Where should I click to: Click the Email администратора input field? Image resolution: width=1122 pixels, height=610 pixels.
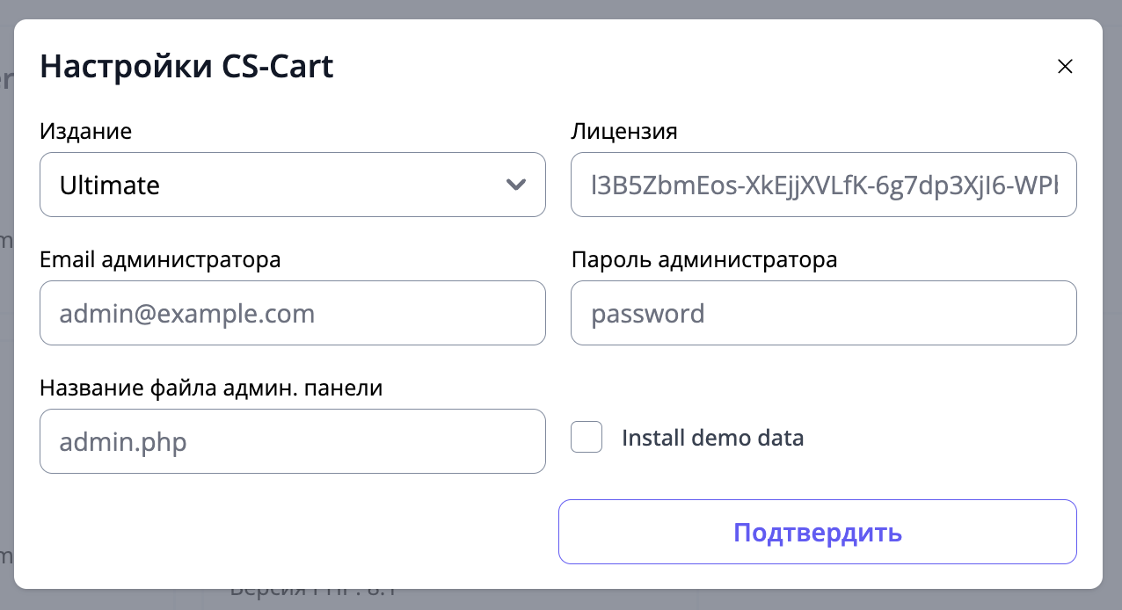tap(292, 313)
